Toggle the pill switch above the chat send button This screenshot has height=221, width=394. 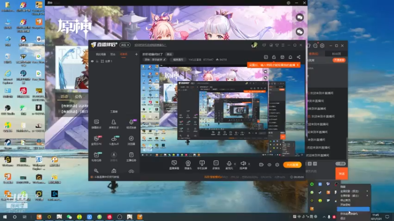(x=340, y=164)
